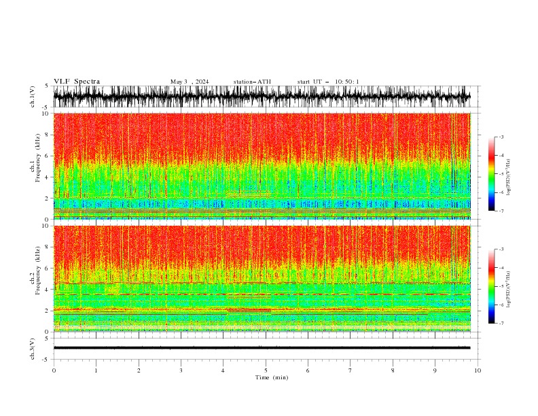The width and height of the screenshot is (538, 416).
Task: Click time axis tick label "2"
Action: [x=139, y=370]
